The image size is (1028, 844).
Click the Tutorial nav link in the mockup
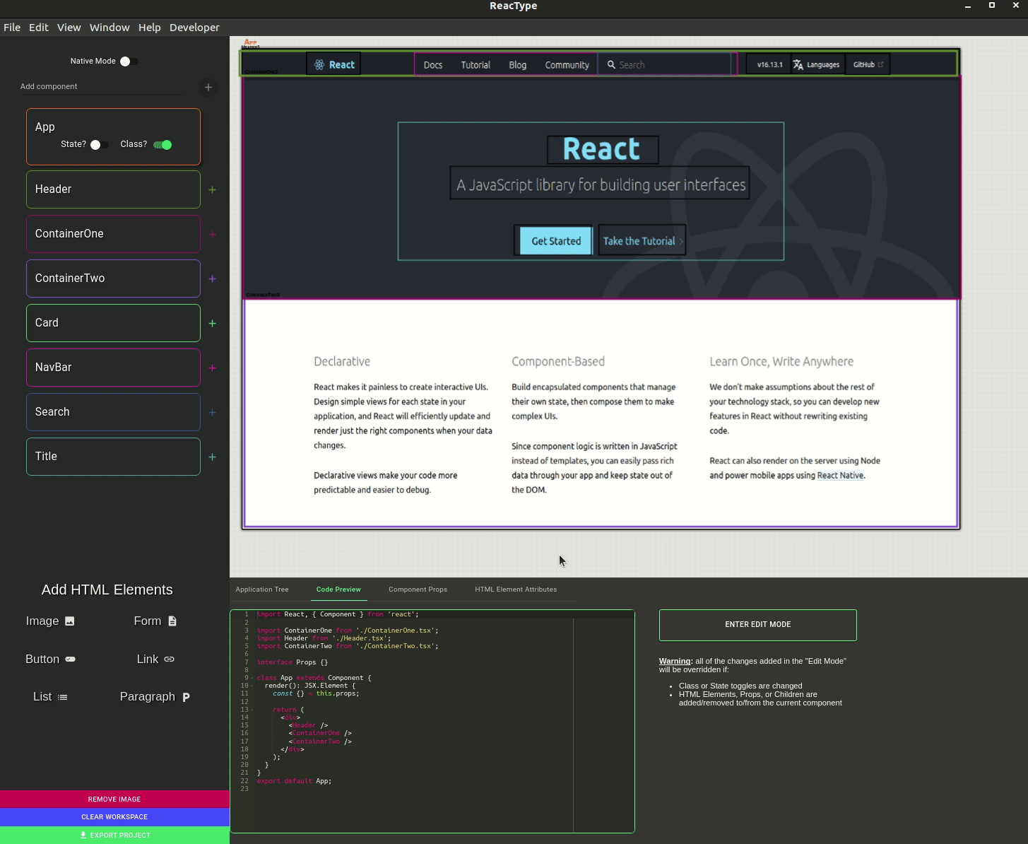tap(475, 65)
